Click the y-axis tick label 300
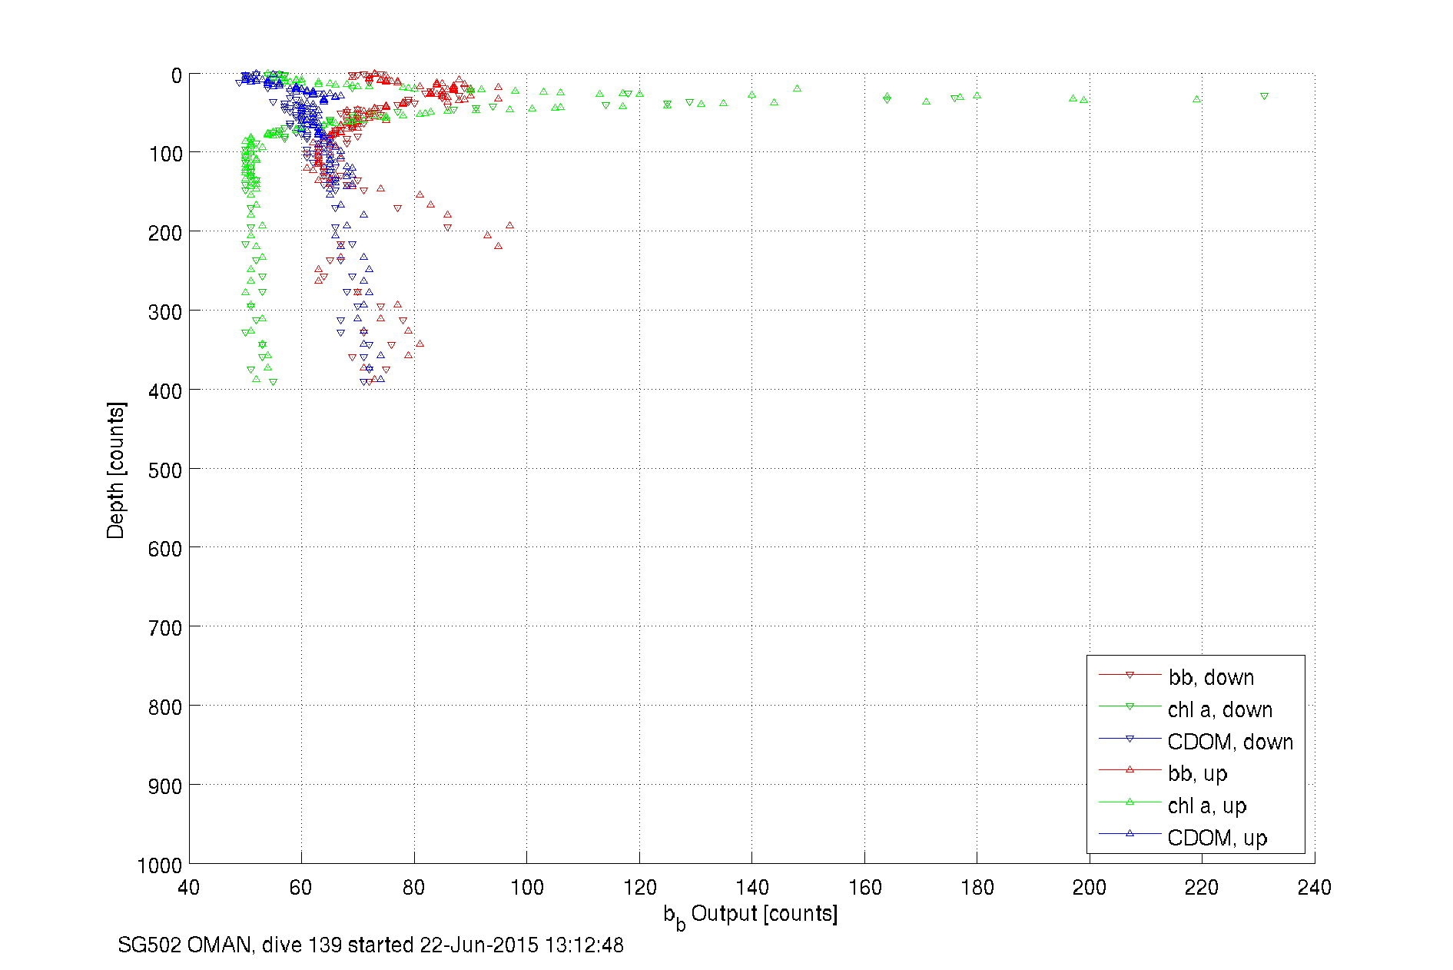 coord(165,312)
